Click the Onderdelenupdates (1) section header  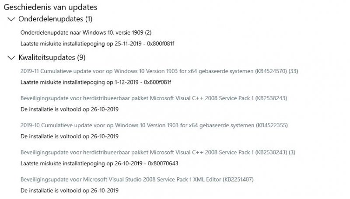pos(55,19)
